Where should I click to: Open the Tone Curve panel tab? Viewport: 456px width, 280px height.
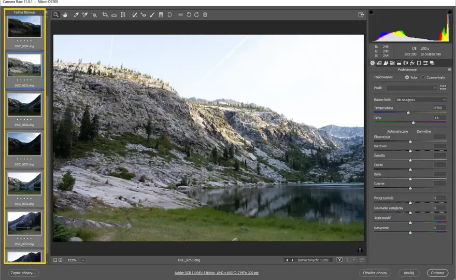[x=379, y=63]
